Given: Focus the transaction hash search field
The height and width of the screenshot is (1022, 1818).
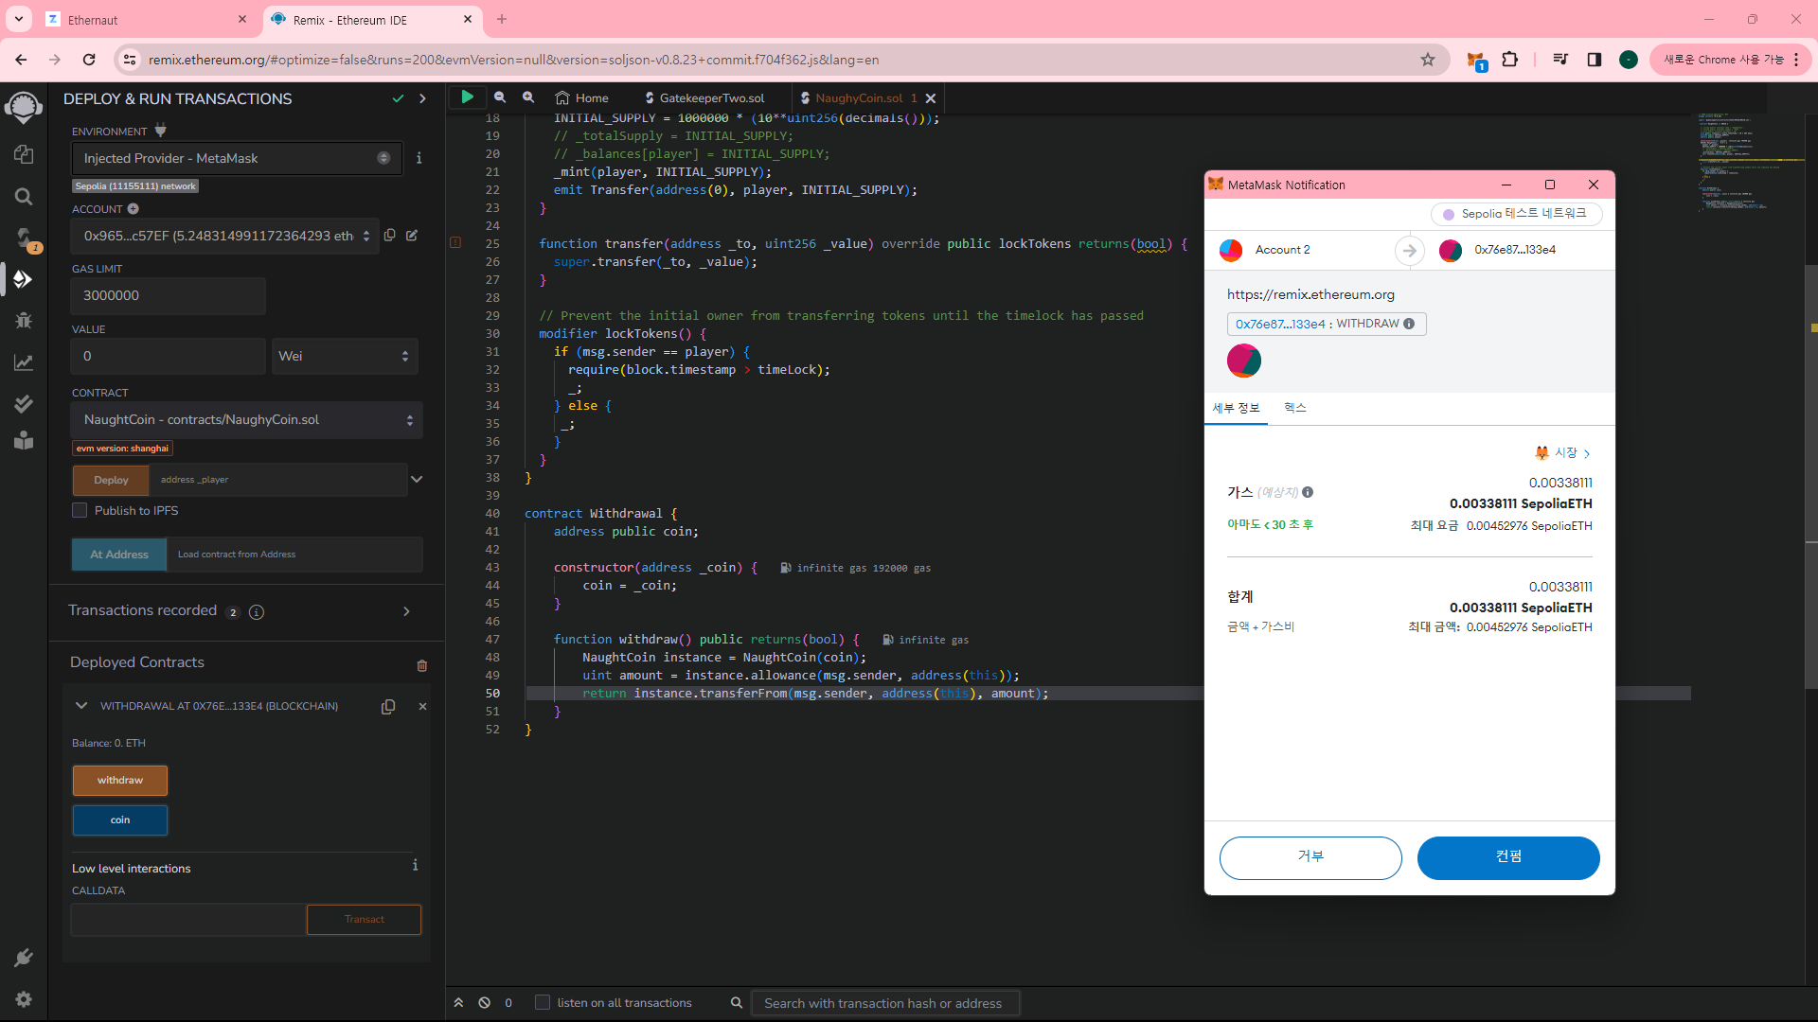Looking at the screenshot, I should 885,1003.
